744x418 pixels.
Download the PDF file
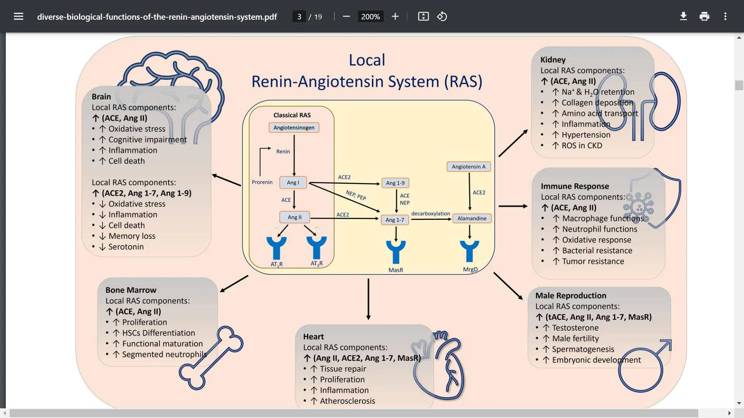[x=683, y=16]
